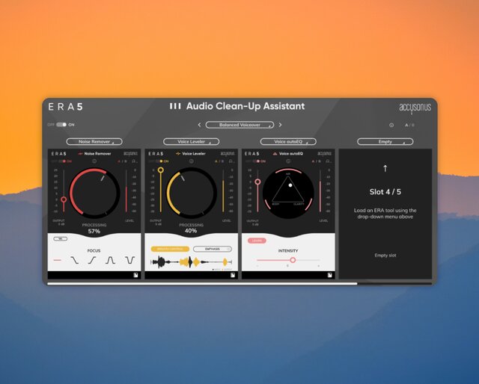The height and width of the screenshot is (384, 479).
Task: Click the yellow Voice Leveler title icon
Action: [178, 154]
